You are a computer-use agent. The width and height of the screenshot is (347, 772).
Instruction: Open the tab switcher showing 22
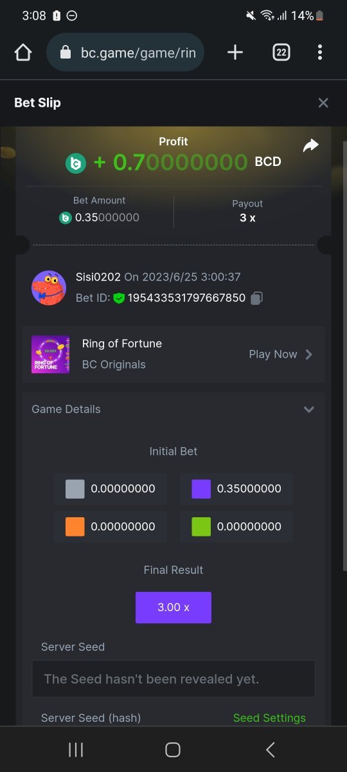coord(281,52)
